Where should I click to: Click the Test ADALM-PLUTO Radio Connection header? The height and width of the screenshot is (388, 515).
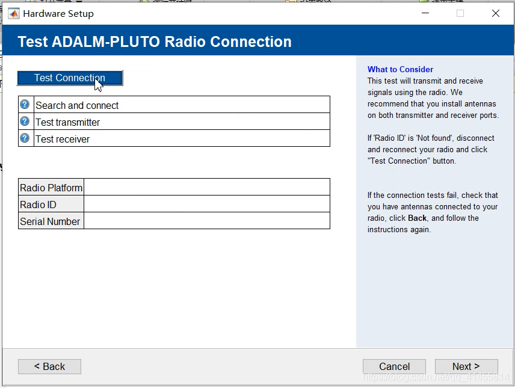pyautogui.click(x=155, y=42)
